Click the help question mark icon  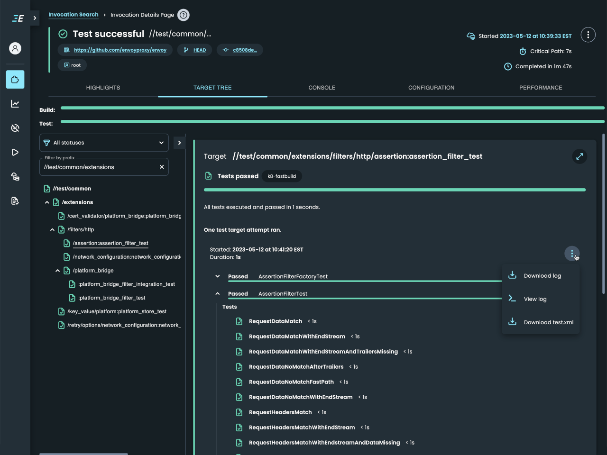coord(184,15)
